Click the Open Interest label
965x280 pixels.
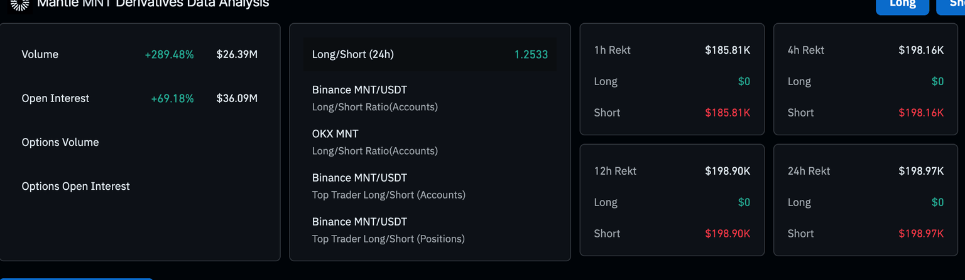pos(55,98)
